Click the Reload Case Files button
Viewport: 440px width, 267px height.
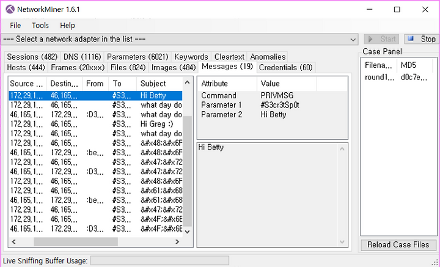[x=398, y=245]
